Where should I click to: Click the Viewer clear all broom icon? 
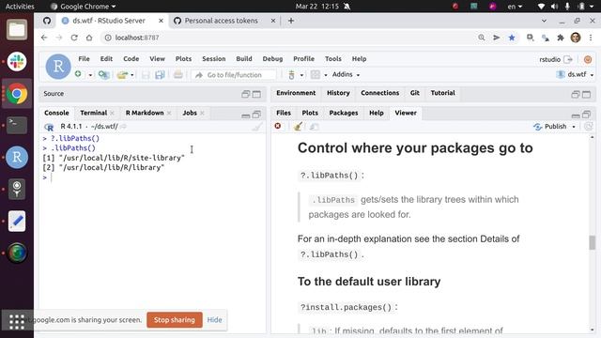(x=298, y=126)
